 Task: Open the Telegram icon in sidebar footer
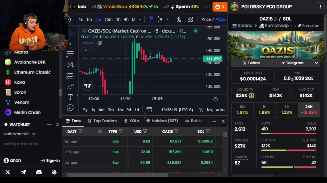click(23, 172)
